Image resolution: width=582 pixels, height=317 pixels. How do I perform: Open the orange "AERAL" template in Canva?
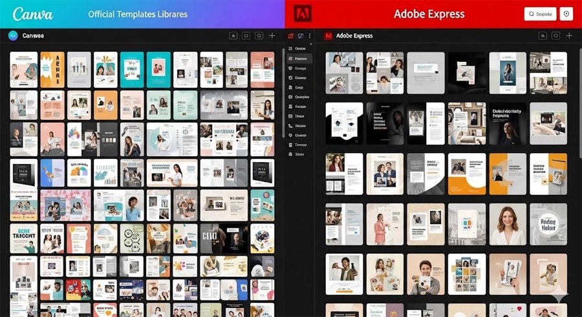pos(52,70)
